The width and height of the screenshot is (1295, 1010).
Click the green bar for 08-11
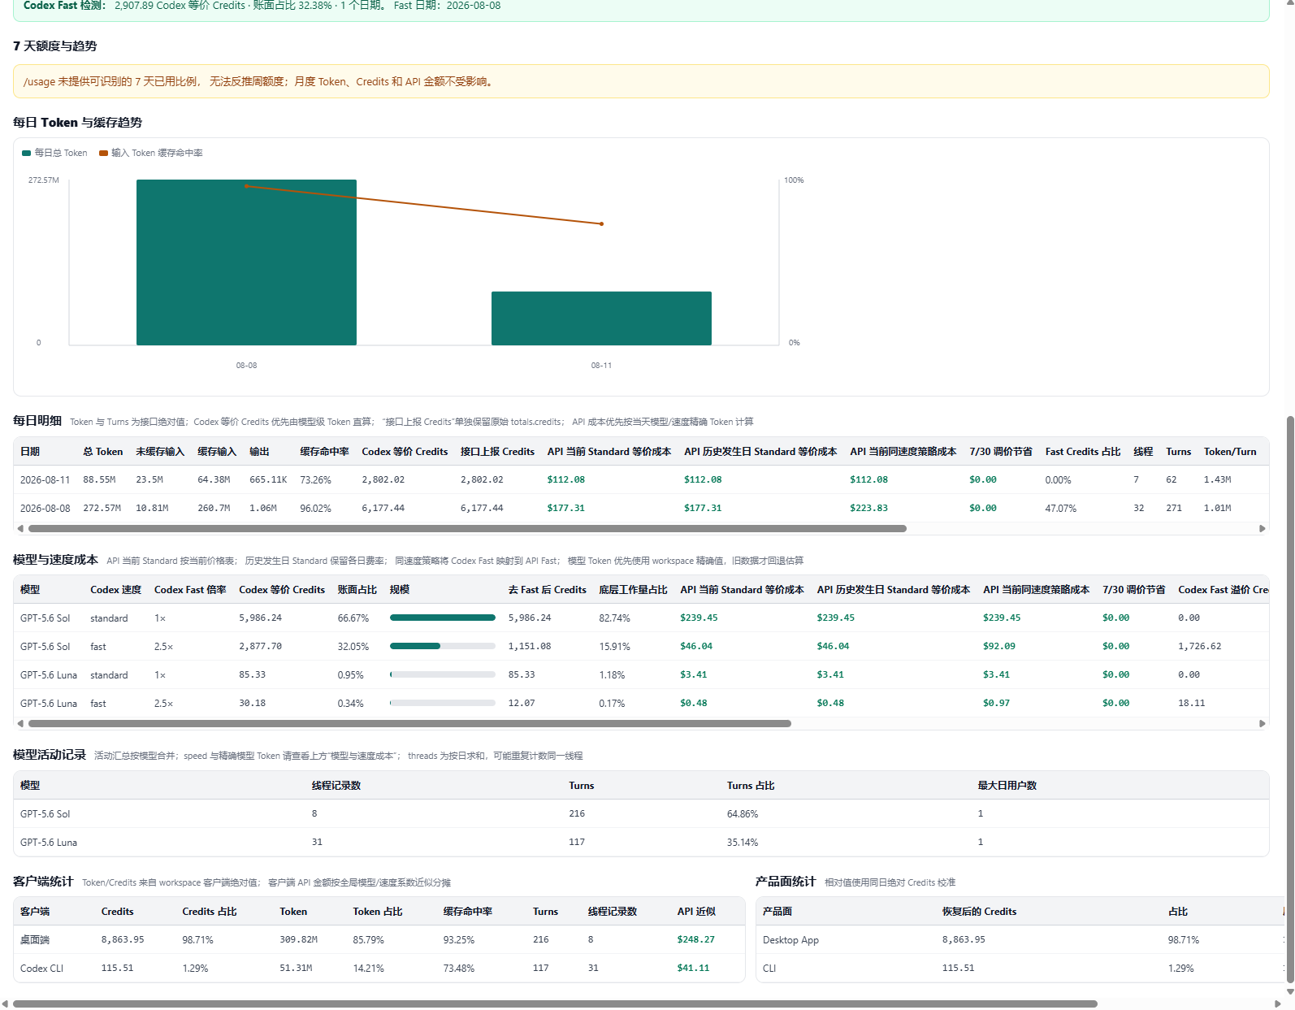[x=601, y=319]
